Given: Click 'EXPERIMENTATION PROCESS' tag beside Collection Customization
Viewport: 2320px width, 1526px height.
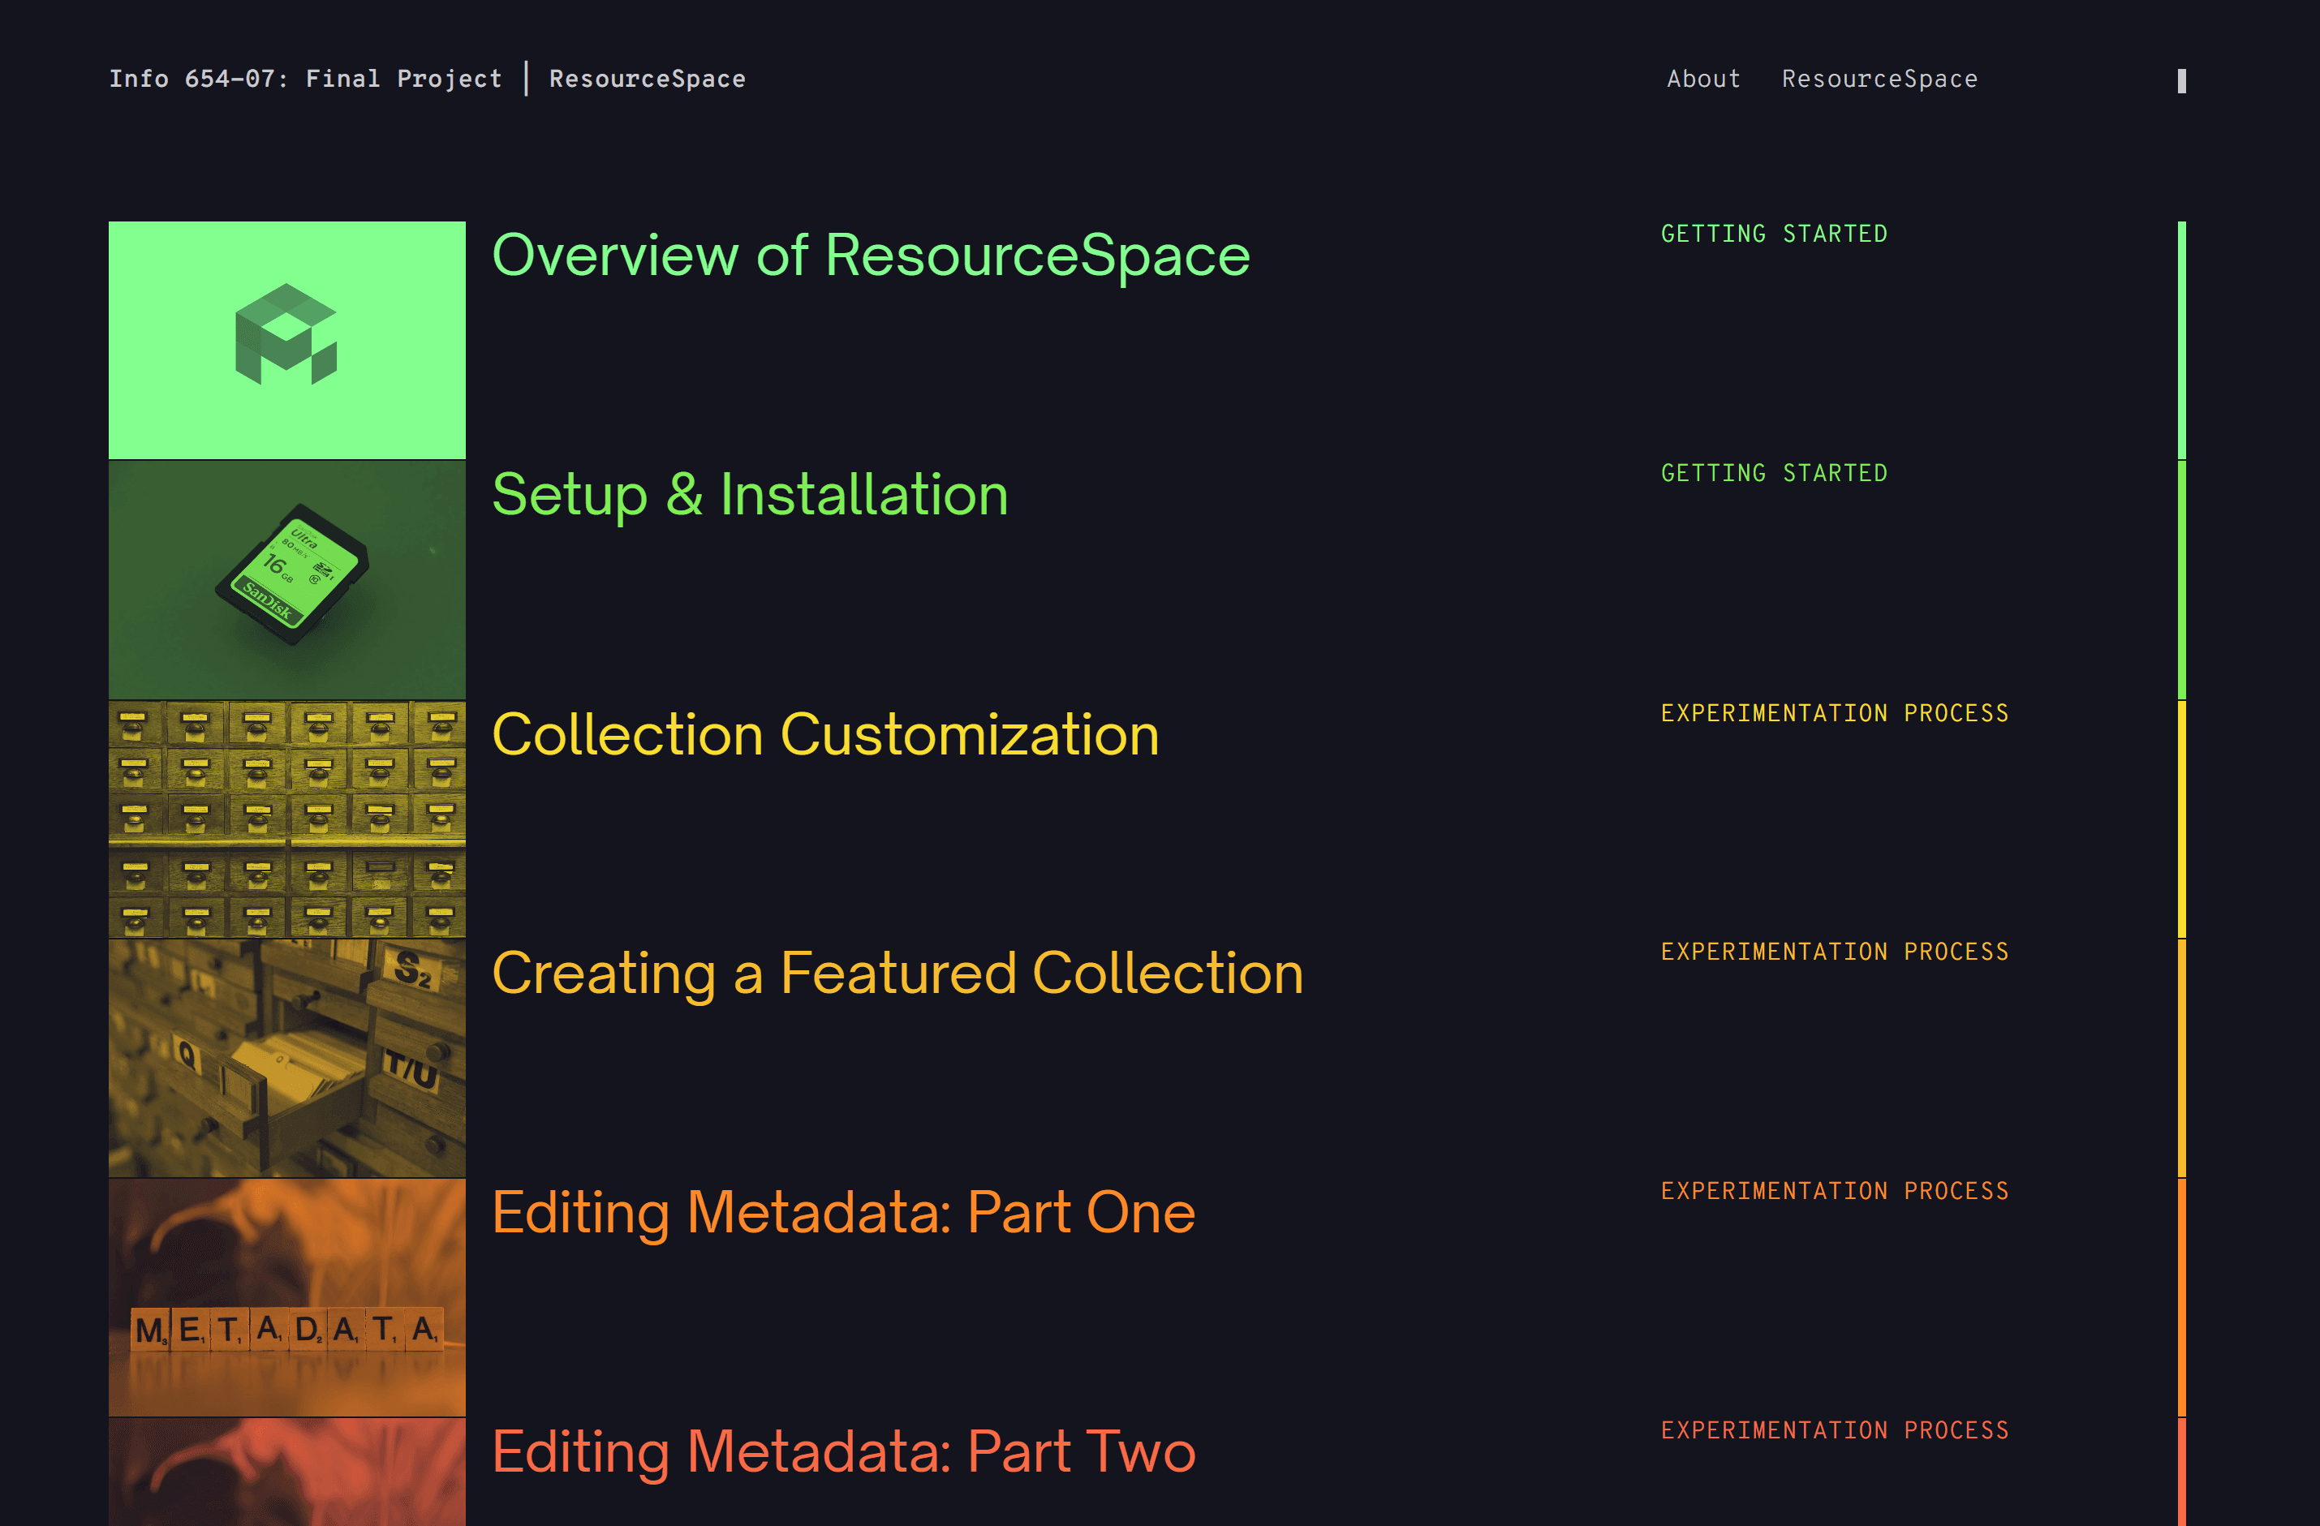Looking at the screenshot, I should coord(1835,713).
